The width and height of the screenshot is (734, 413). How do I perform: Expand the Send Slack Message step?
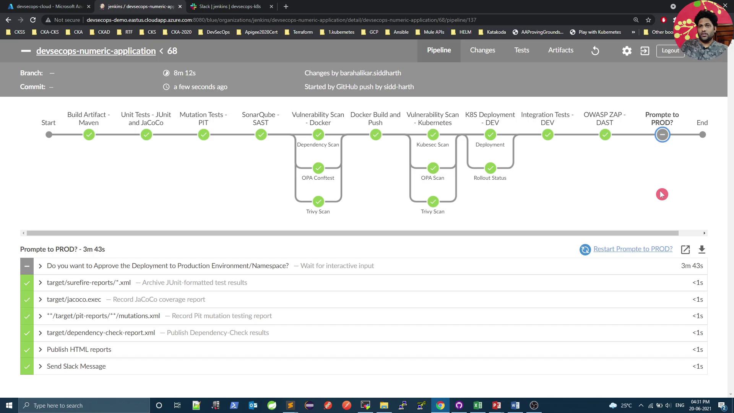click(x=40, y=366)
